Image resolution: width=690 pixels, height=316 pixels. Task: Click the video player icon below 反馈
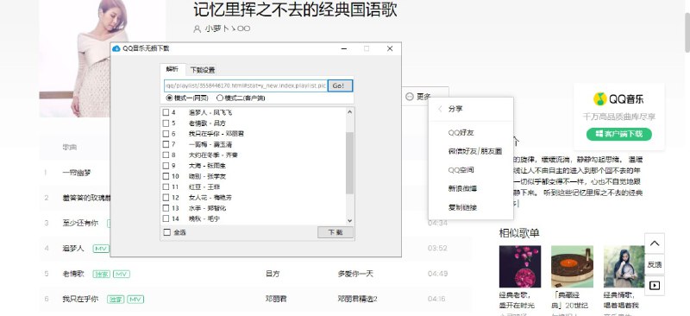pyautogui.click(x=655, y=286)
